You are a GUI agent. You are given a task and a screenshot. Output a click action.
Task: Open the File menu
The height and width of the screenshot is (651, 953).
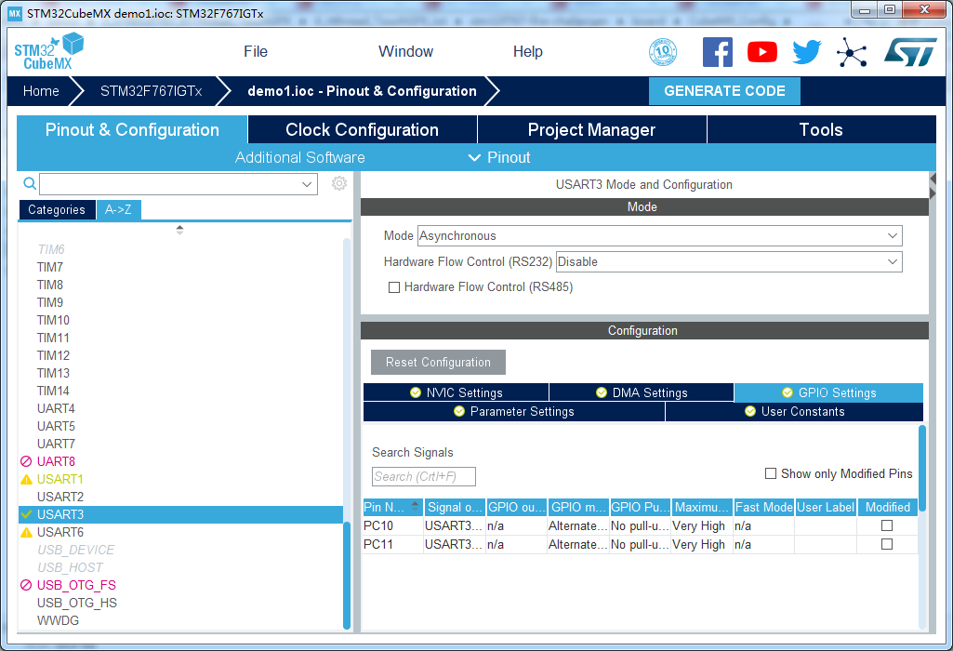pos(256,52)
